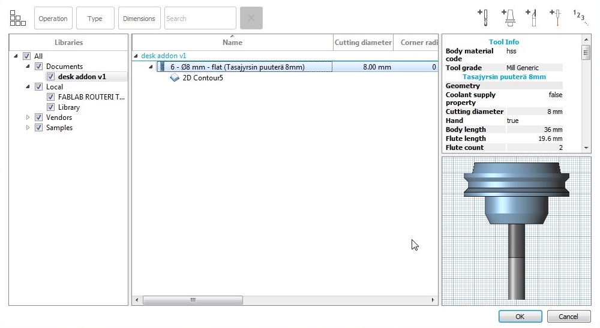Viewport: 600px width, 328px height.
Task: Select FABLAB ROUTERI library
Action: (91, 97)
